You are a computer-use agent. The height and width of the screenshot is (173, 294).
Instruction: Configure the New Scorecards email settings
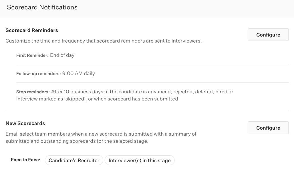[268, 128]
